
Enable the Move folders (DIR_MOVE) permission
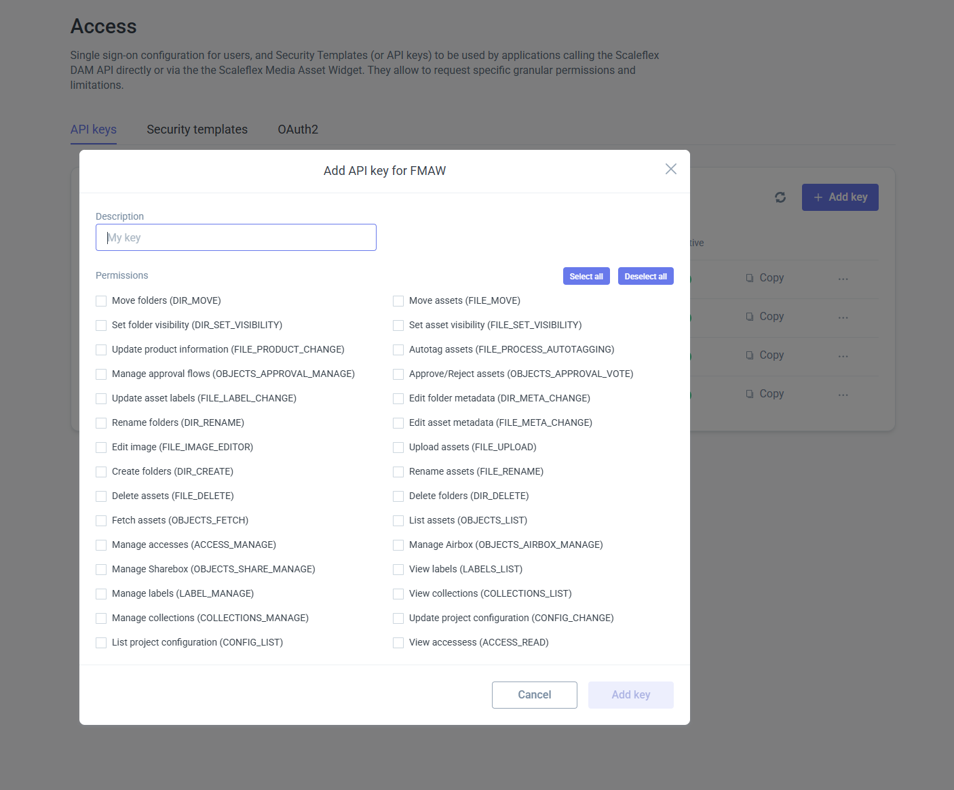101,301
